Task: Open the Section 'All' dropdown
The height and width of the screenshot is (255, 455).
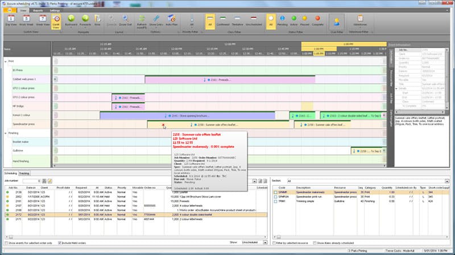Action: [x=447, y=181]
